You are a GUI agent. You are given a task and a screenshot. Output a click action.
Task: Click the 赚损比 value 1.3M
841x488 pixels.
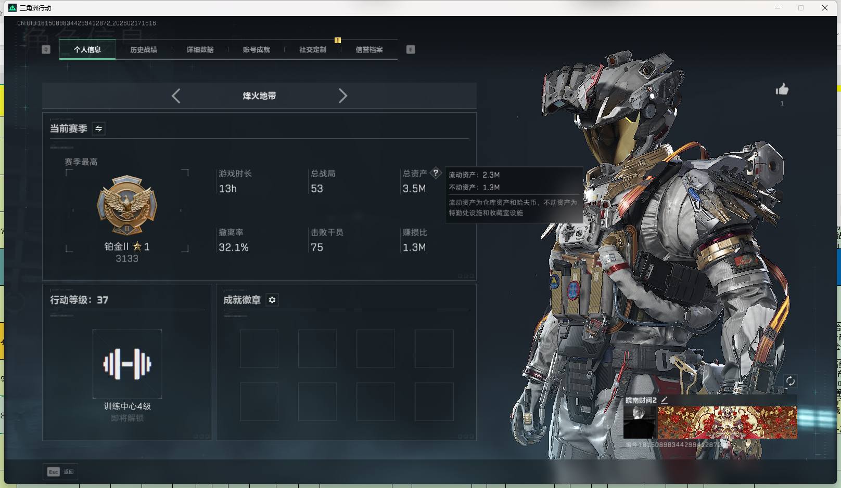point(414,247)
